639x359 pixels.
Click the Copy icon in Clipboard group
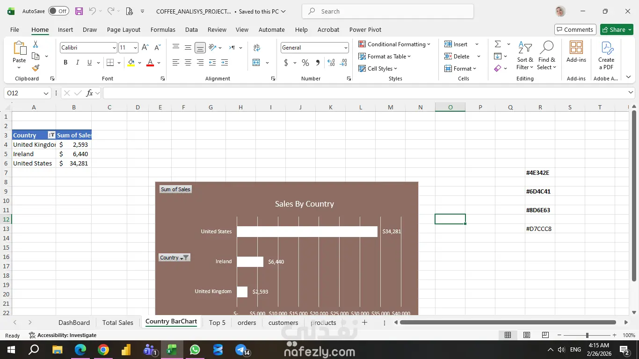click(36, 56)
